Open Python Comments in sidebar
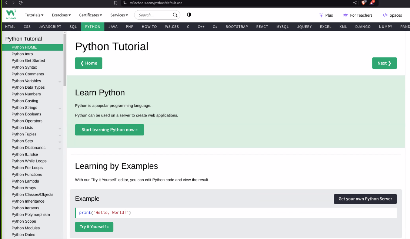This screenshot has height=239, width=410. (33, 74)
